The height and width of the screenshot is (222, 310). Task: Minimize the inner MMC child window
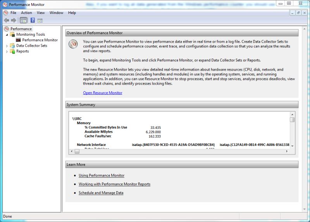(293, 13)
